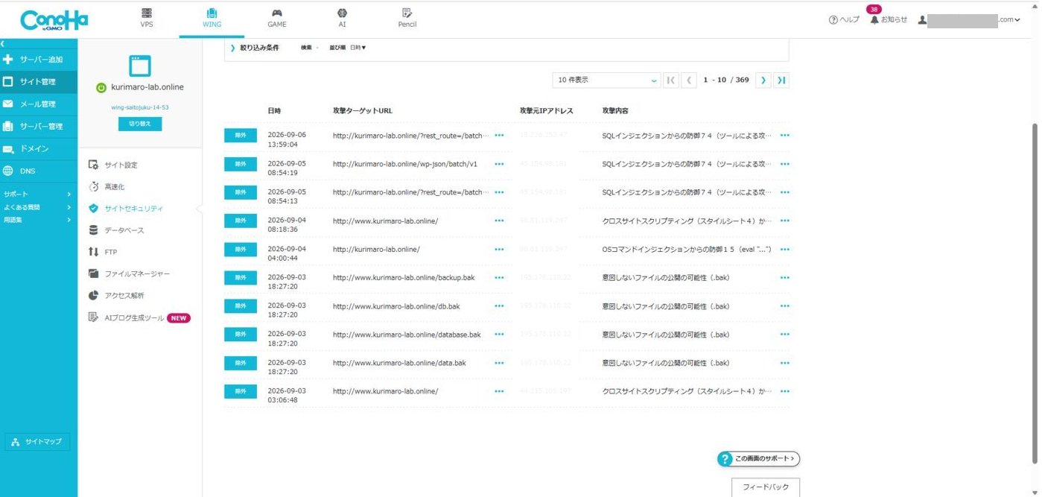Expand URL ellipsis on the 04:00:44 row

tap(499, 250)
